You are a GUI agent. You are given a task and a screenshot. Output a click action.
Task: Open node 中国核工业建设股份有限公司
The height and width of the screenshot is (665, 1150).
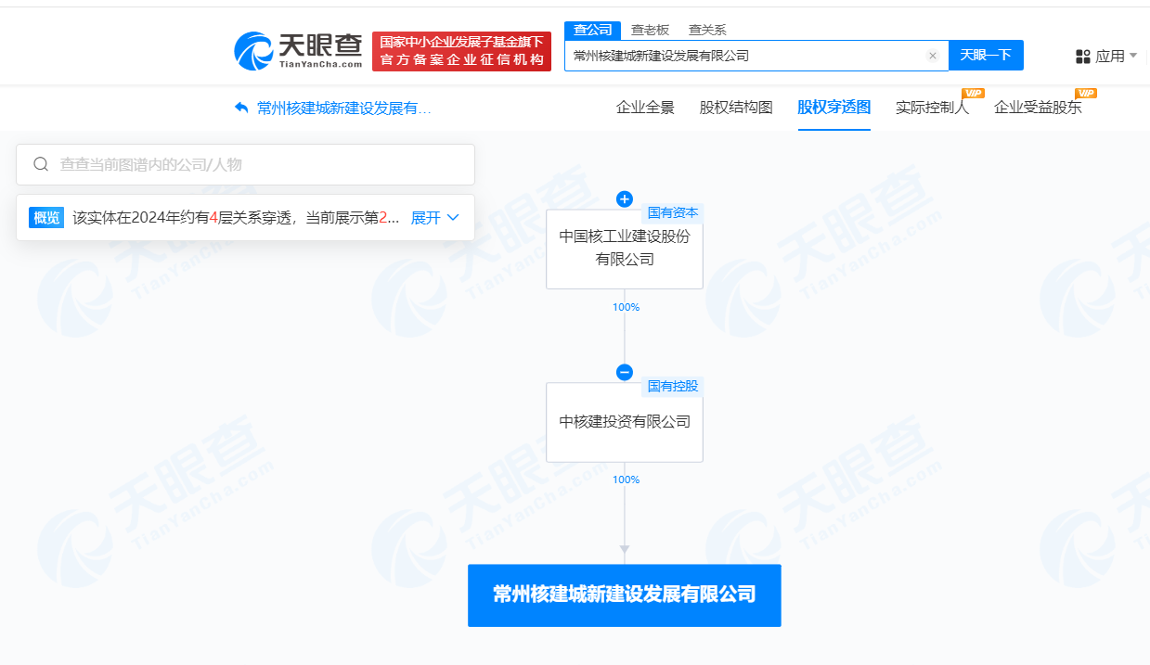(x=625, y=248)
